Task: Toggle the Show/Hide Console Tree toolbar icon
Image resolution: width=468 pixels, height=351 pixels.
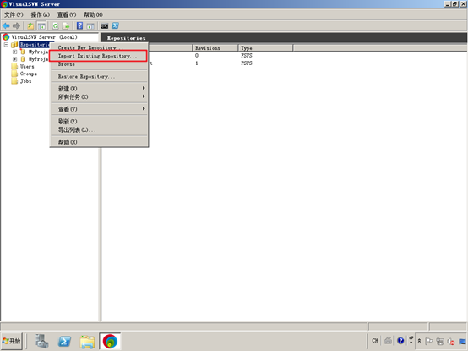Action: coord(41,26)
